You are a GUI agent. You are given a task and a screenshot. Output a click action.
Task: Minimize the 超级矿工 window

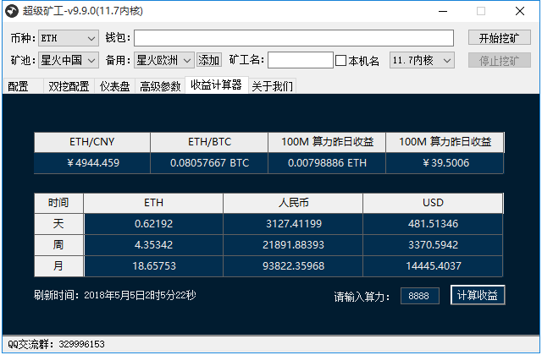(443, 11)
